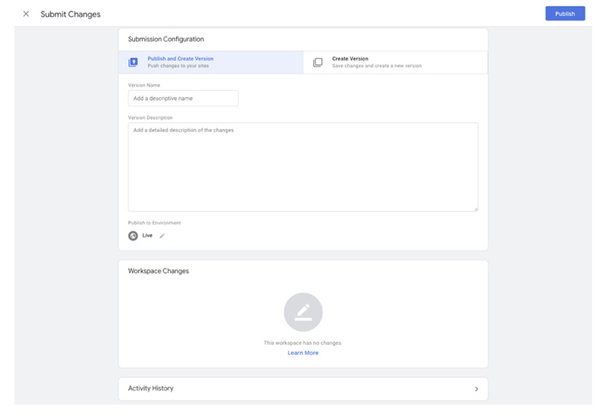Open the Activity History section row
This screenshot has width=610, height=419.
click(303, 388)
